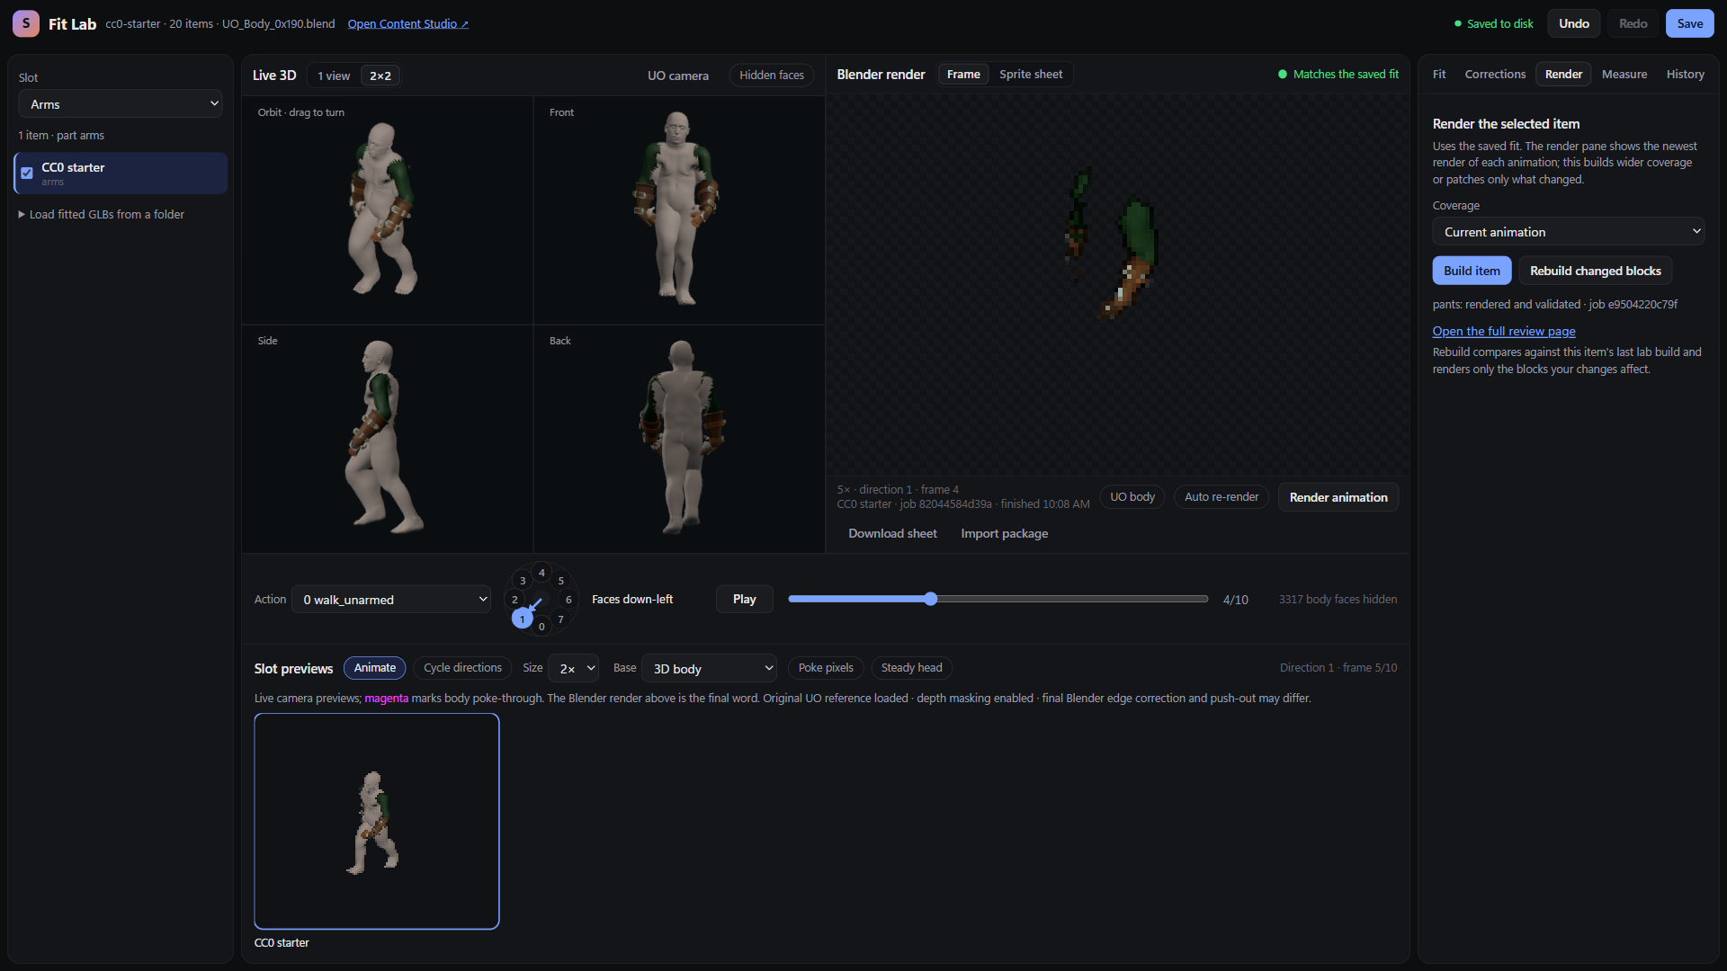Select the CC0 starter slot preview thumbnail
The image size is (1727, 971).
[x=377, y=821]
